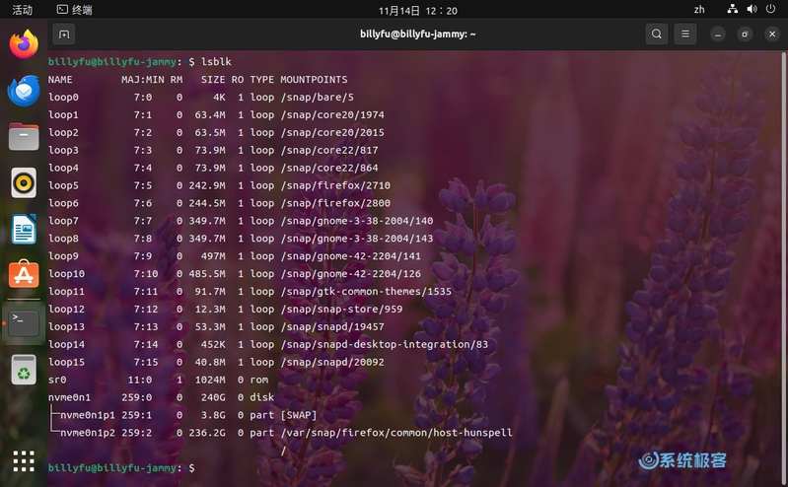Open Ubuntu Software from the dock
Viewport: 788px width, 487px height.
pyautogui.click(x=24, y=274)
